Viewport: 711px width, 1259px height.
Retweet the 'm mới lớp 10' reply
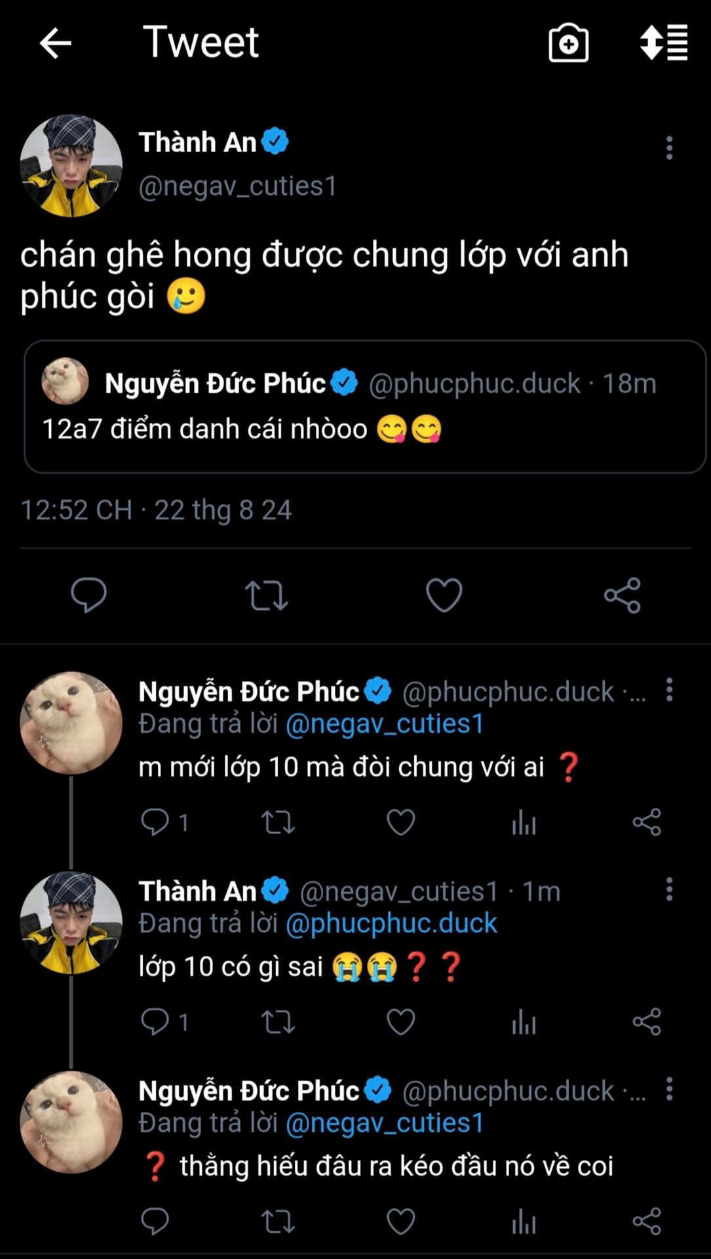coord(278,822)
